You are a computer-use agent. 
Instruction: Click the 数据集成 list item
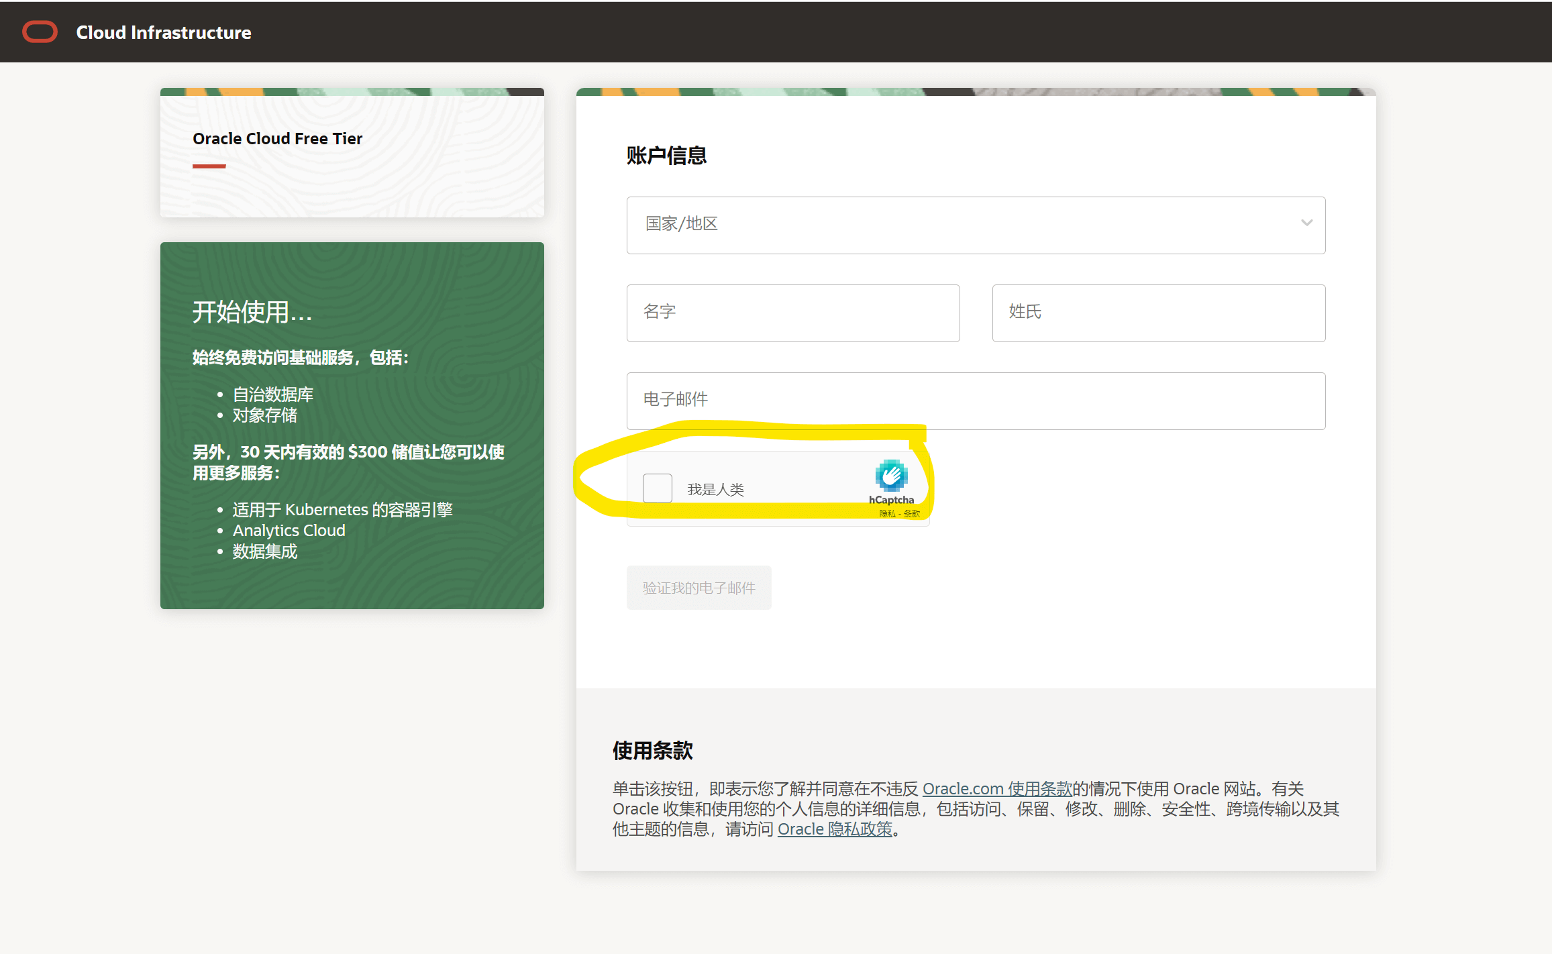click(x=265, y=551)
